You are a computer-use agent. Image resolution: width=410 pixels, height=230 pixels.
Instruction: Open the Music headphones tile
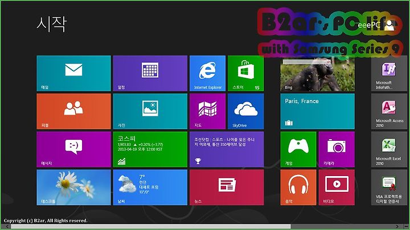[298, 187]
